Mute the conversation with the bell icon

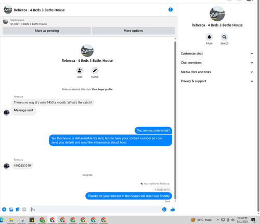coord(209,37)
